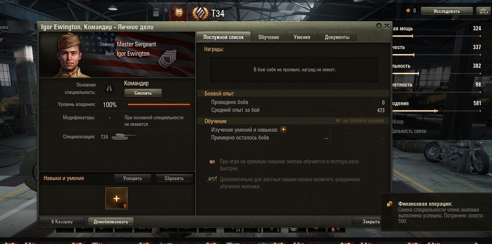Click the small yellow plus next to skill training
492x244 pixels.
283,129
